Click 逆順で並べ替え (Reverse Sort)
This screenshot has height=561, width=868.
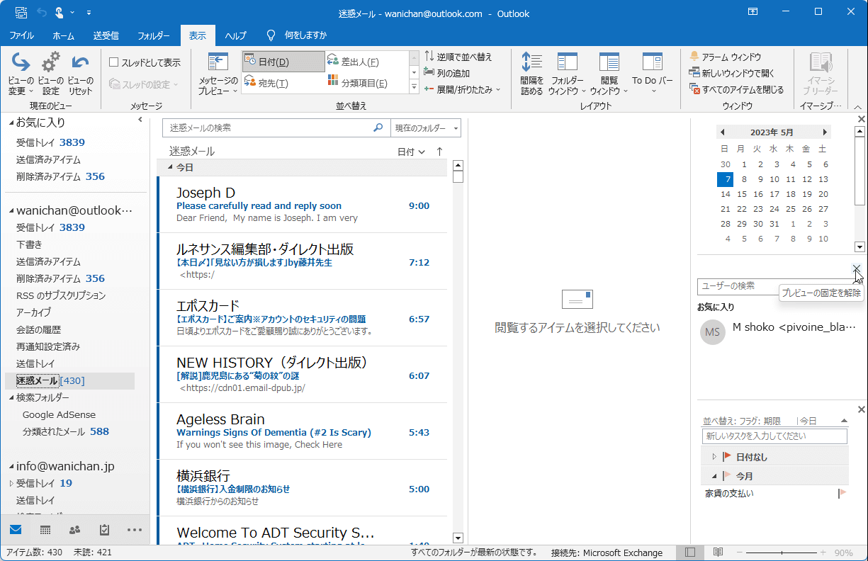tap(458, 57)
